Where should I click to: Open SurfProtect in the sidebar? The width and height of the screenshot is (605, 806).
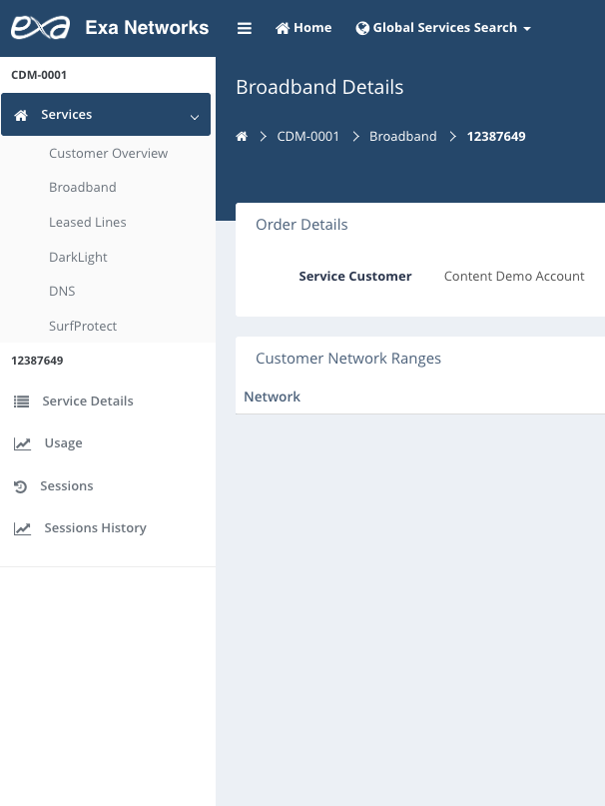pos(83,327)
